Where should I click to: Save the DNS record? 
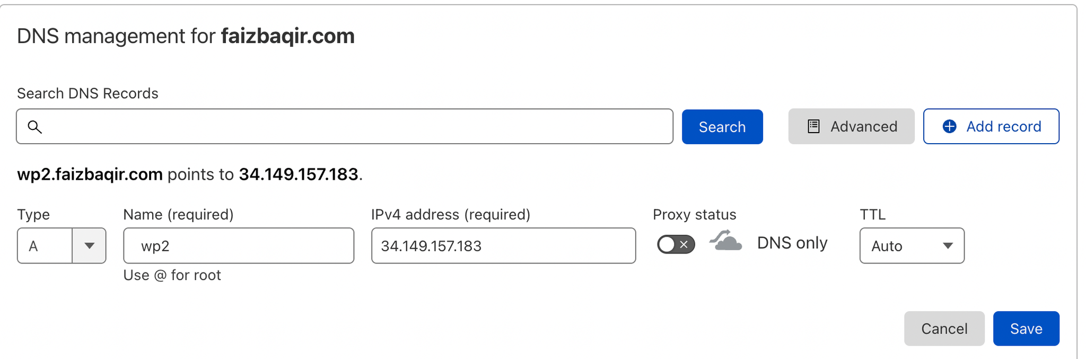(1026, 329)
